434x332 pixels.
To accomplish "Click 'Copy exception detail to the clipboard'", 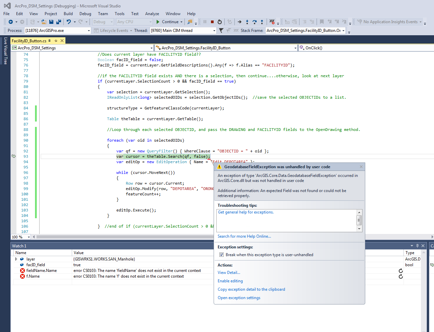I will coord(251,289).
